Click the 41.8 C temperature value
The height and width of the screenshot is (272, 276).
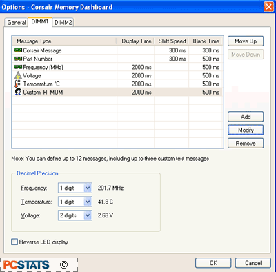pos(106,202)
